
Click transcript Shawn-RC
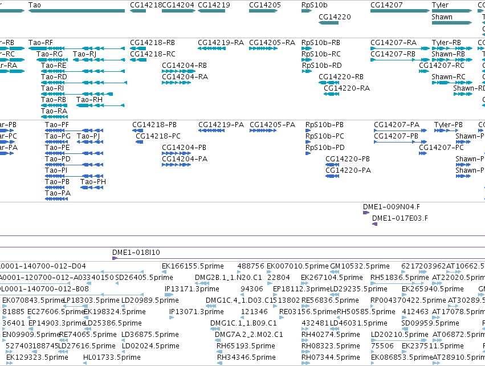point(452,83)
